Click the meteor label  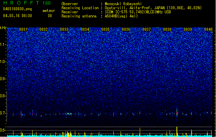[49, 11]
